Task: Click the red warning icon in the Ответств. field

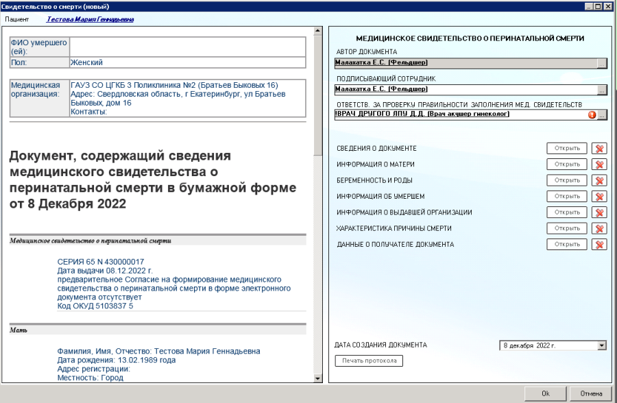Action: tap(592, 115)
